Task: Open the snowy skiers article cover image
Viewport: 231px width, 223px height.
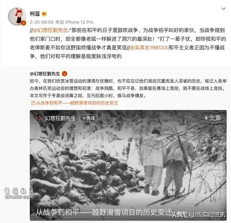Action: point(128,165)
